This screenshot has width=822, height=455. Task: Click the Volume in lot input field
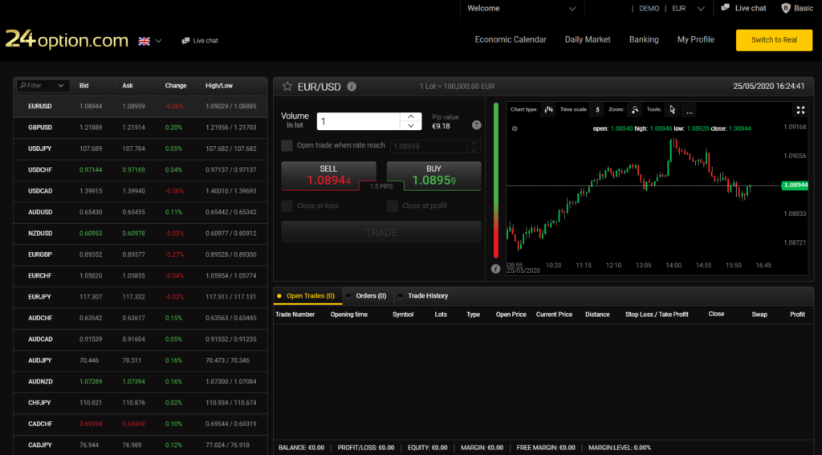[x=359, y=121]
